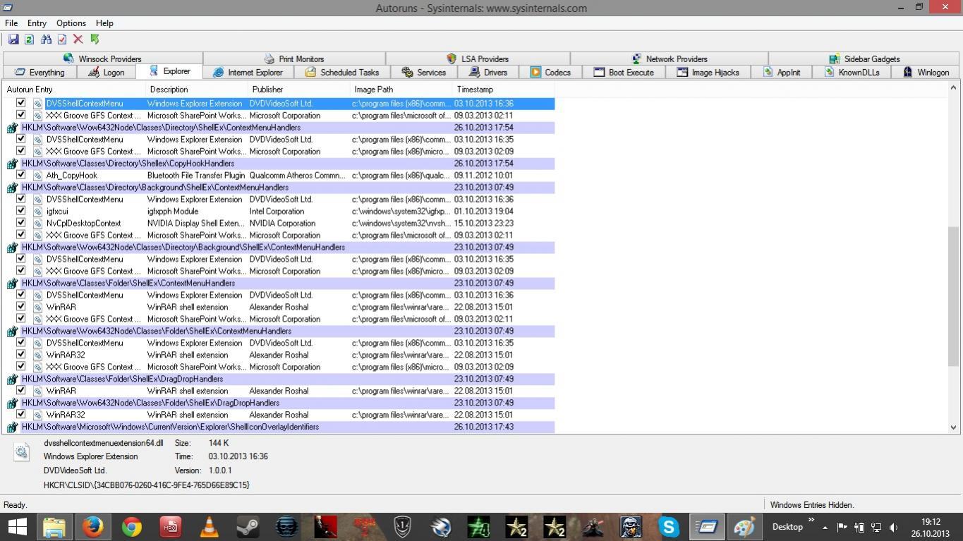The width and height of the screenshot is (963, 541).
Task: Switch to the Boot Execute tab
Action: tap(624, 73)
